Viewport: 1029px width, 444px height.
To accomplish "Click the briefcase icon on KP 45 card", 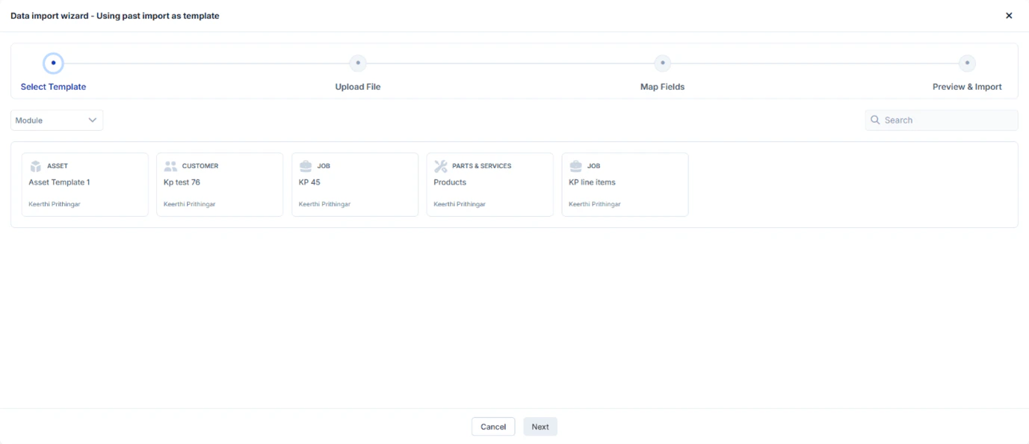I will pyautogui.click(x=306, y=166).
